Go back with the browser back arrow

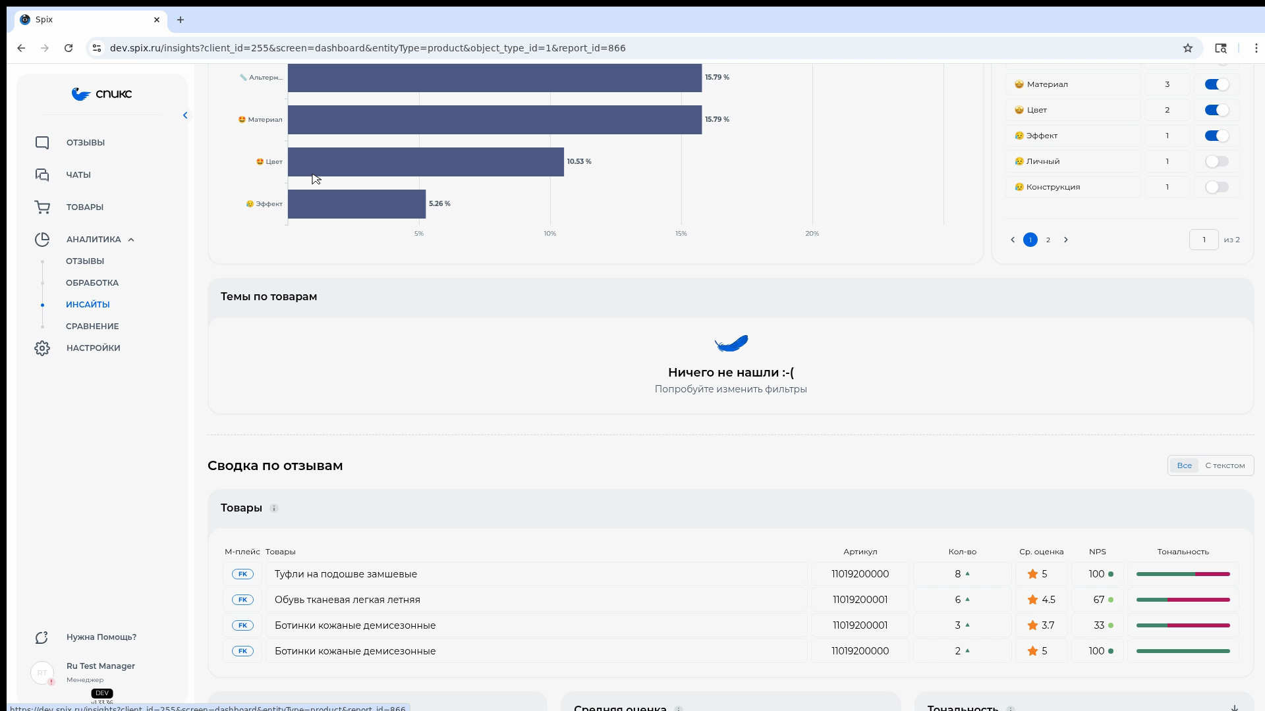tap(21, 48)
